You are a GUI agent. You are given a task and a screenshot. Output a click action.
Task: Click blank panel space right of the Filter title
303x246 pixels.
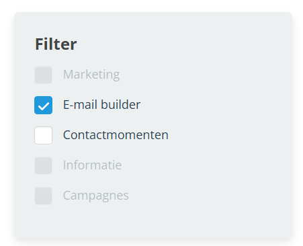tap(183, 44)
